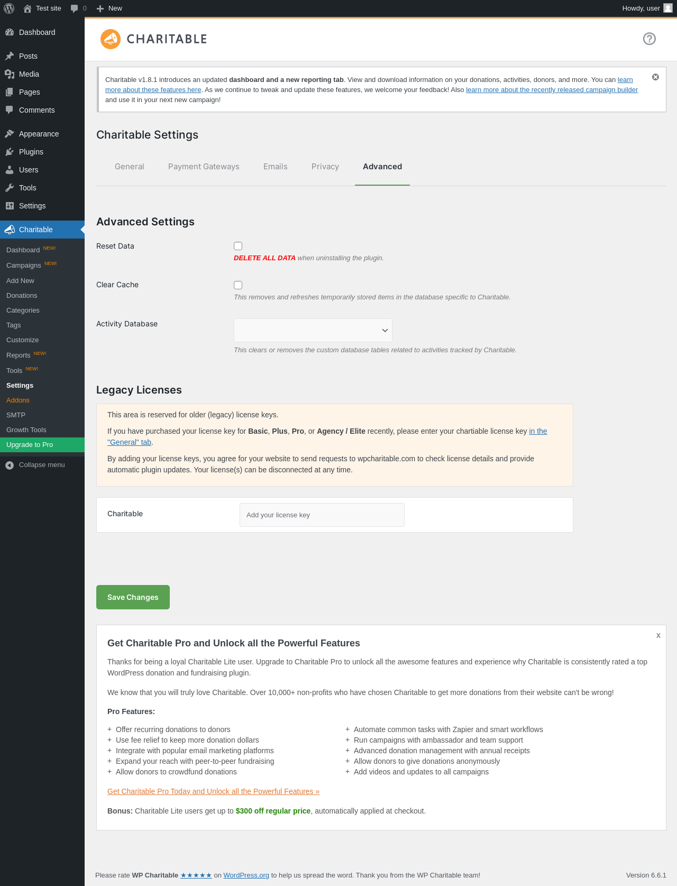Expand the Activity Database dropdown
Image resolution: width=677 pixels, height=886 pixels.
click(x=313, y=331)
